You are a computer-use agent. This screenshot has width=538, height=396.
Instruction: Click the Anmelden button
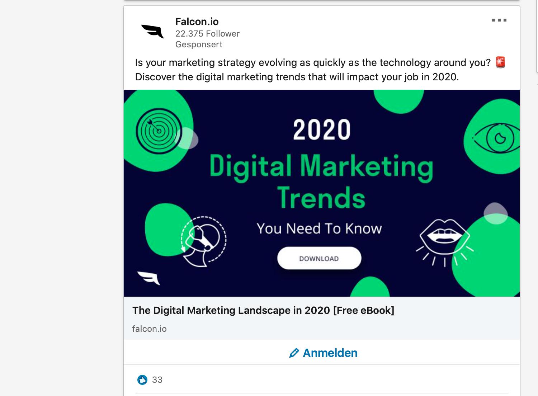point(323,353)
